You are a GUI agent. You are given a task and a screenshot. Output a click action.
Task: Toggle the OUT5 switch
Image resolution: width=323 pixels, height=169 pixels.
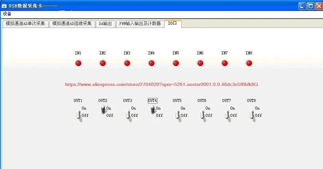(x=177, y=115)
